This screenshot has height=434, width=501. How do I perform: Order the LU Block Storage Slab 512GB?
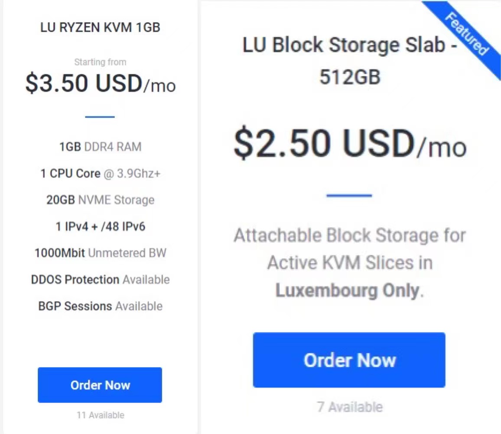tap(349, 360)
